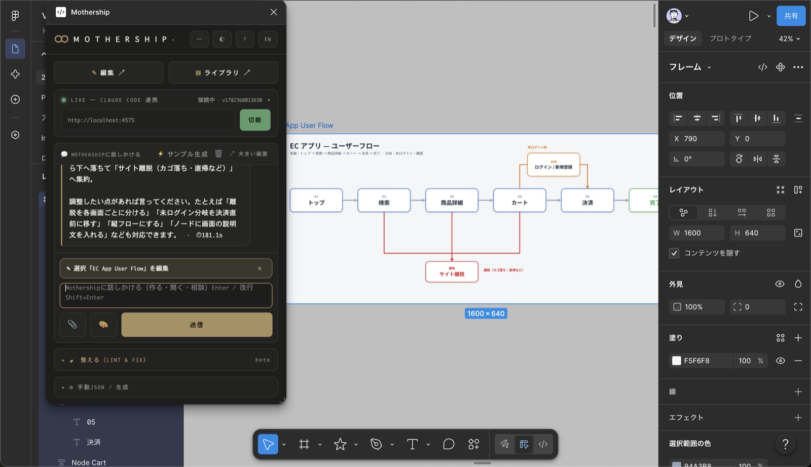Select vertical auto layout option
This screenshot has width=811, height=467.
713,213
